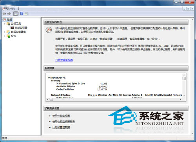Click the 性能监视器概述 section header
Viewport: 196px width, 142px height.
[x=116, y=22]
